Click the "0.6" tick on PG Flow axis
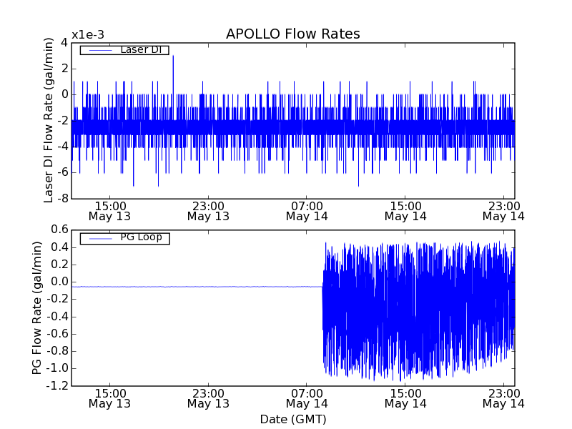The height and width of the screenshot is (429, 572). [x=59, y=230]
